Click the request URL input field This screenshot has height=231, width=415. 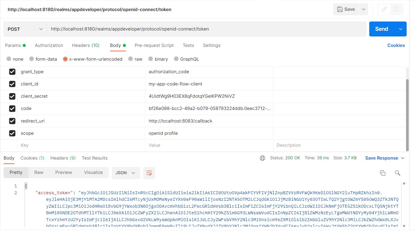pos(206,29)
